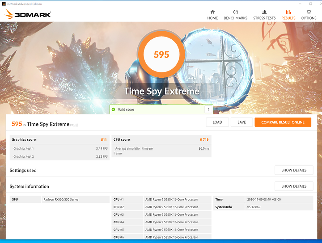Image resolution: width=322 pixels, height=243 pixels.
Task: Click the CPU #5 processor row
Action: [161, 230]
